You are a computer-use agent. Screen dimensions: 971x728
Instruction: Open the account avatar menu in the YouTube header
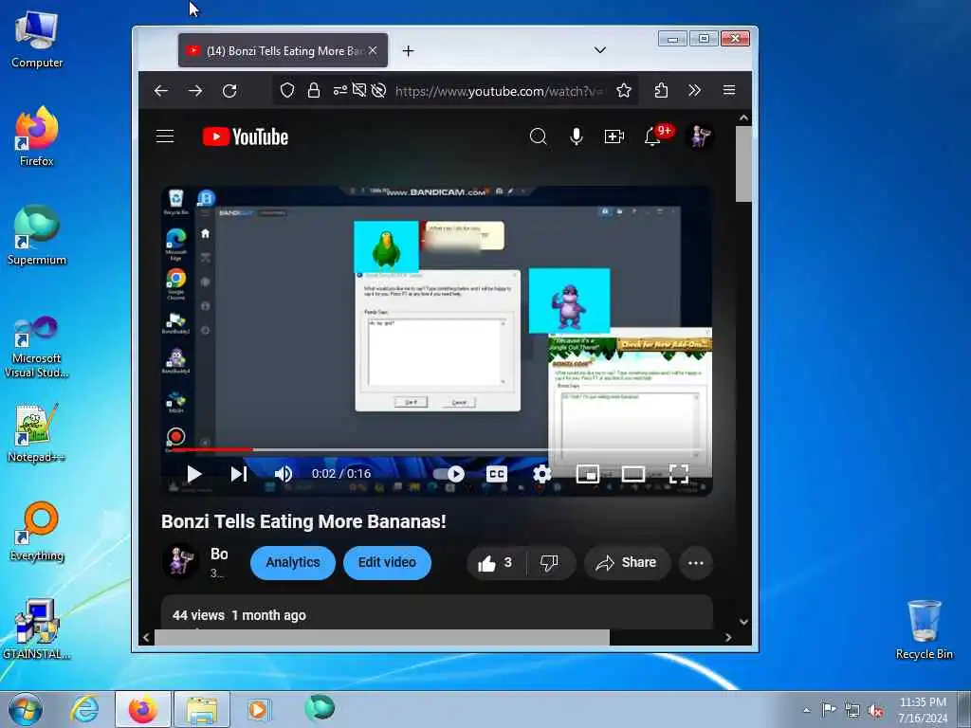tap(700, 136)
